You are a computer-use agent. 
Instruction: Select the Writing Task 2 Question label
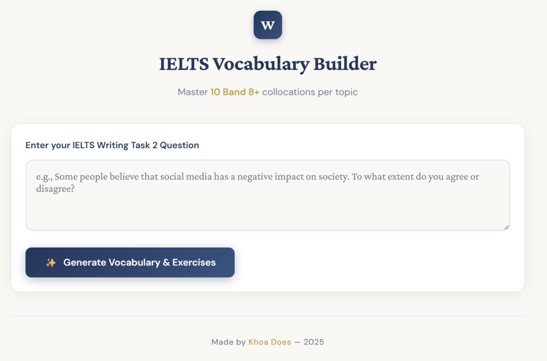[112, 145]
